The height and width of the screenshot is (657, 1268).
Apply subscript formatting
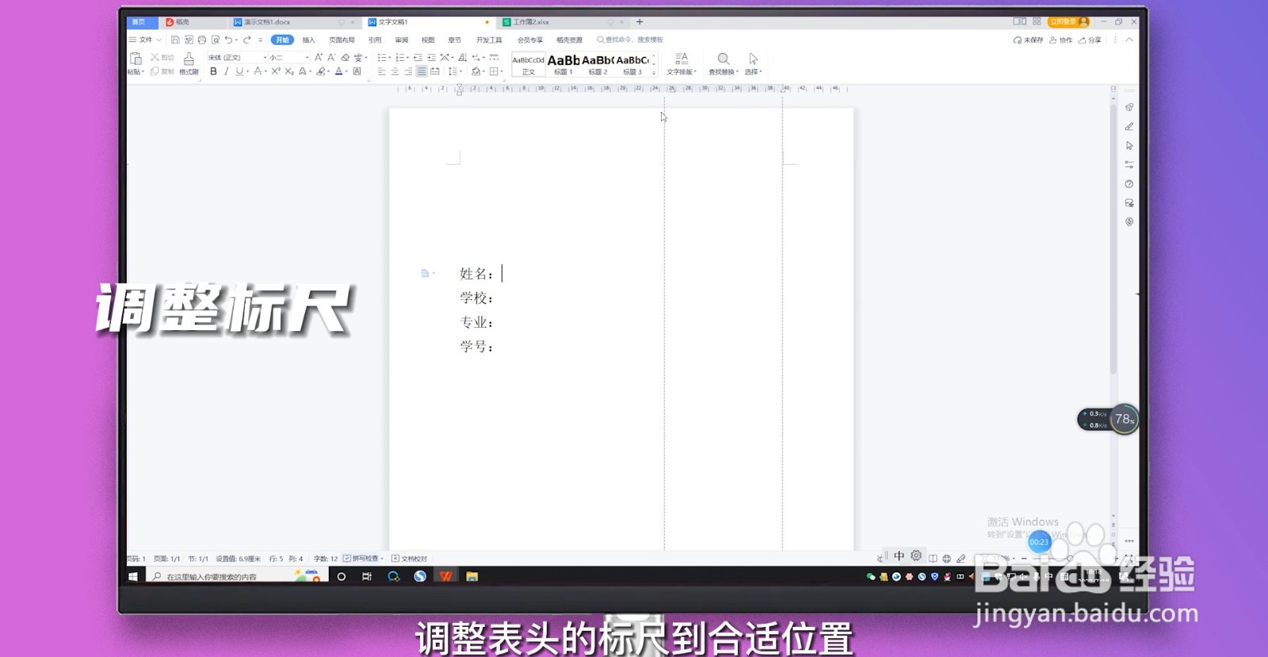click(289, 71)
